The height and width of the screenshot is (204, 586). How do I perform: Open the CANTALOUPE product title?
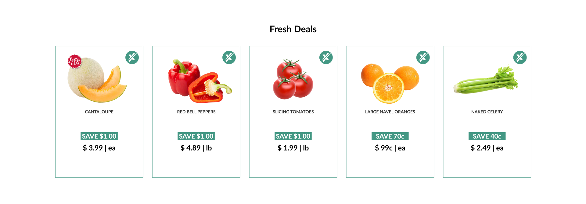[99, 112]
